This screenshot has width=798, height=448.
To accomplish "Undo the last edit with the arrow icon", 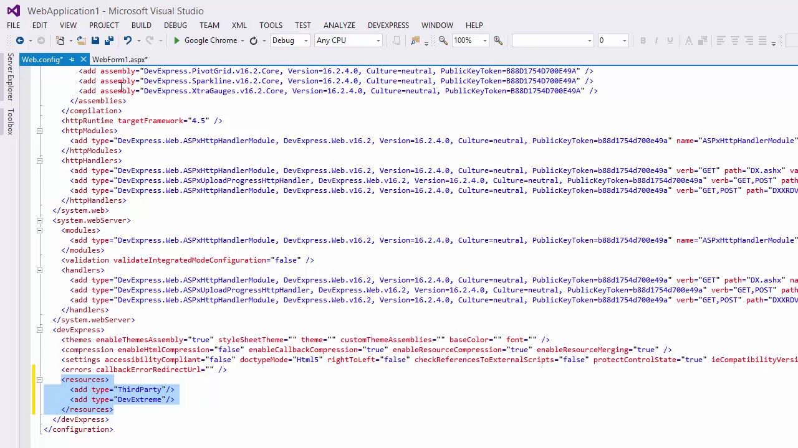I will click(127, 40).
